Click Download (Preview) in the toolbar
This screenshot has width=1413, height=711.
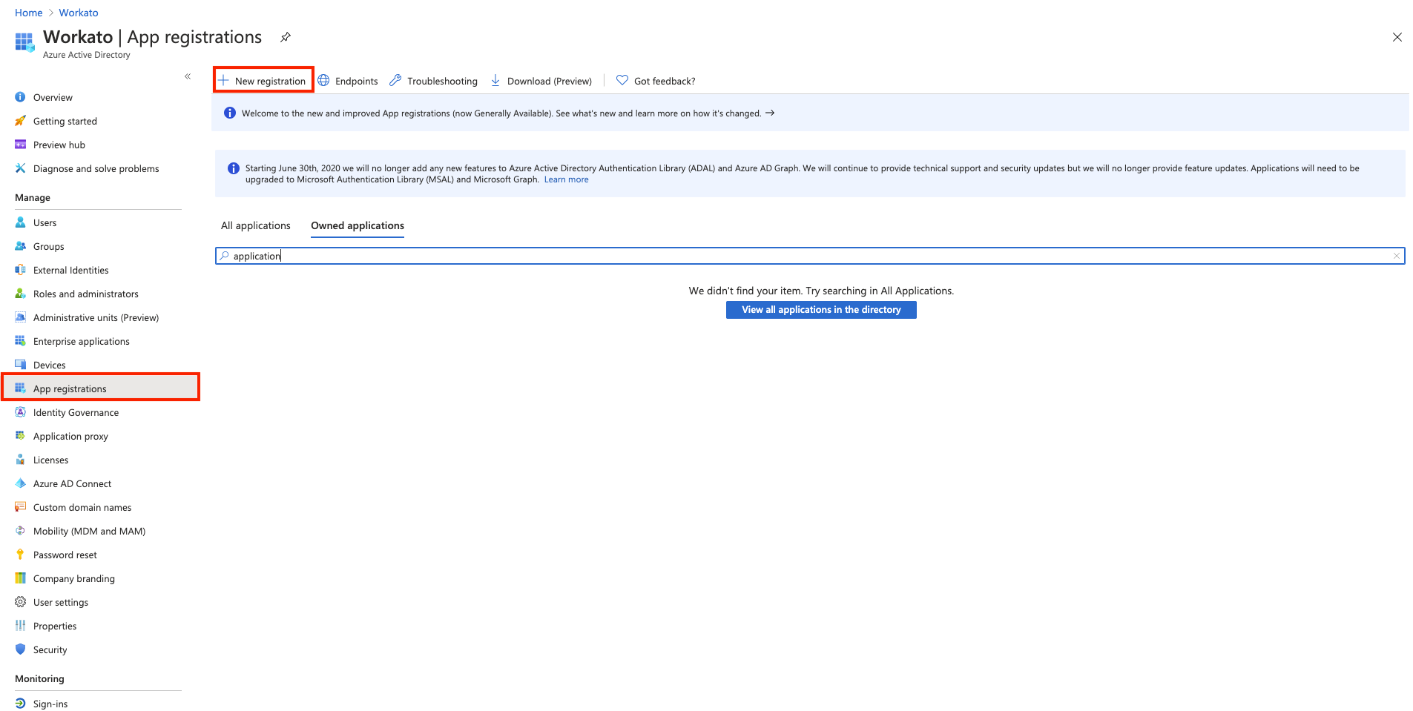click(541, 81)
